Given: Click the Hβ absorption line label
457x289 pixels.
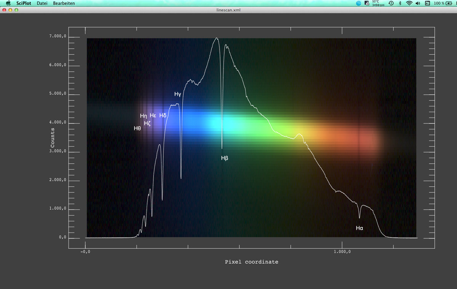Looking at the screenshot, I should tap(224, 158).
